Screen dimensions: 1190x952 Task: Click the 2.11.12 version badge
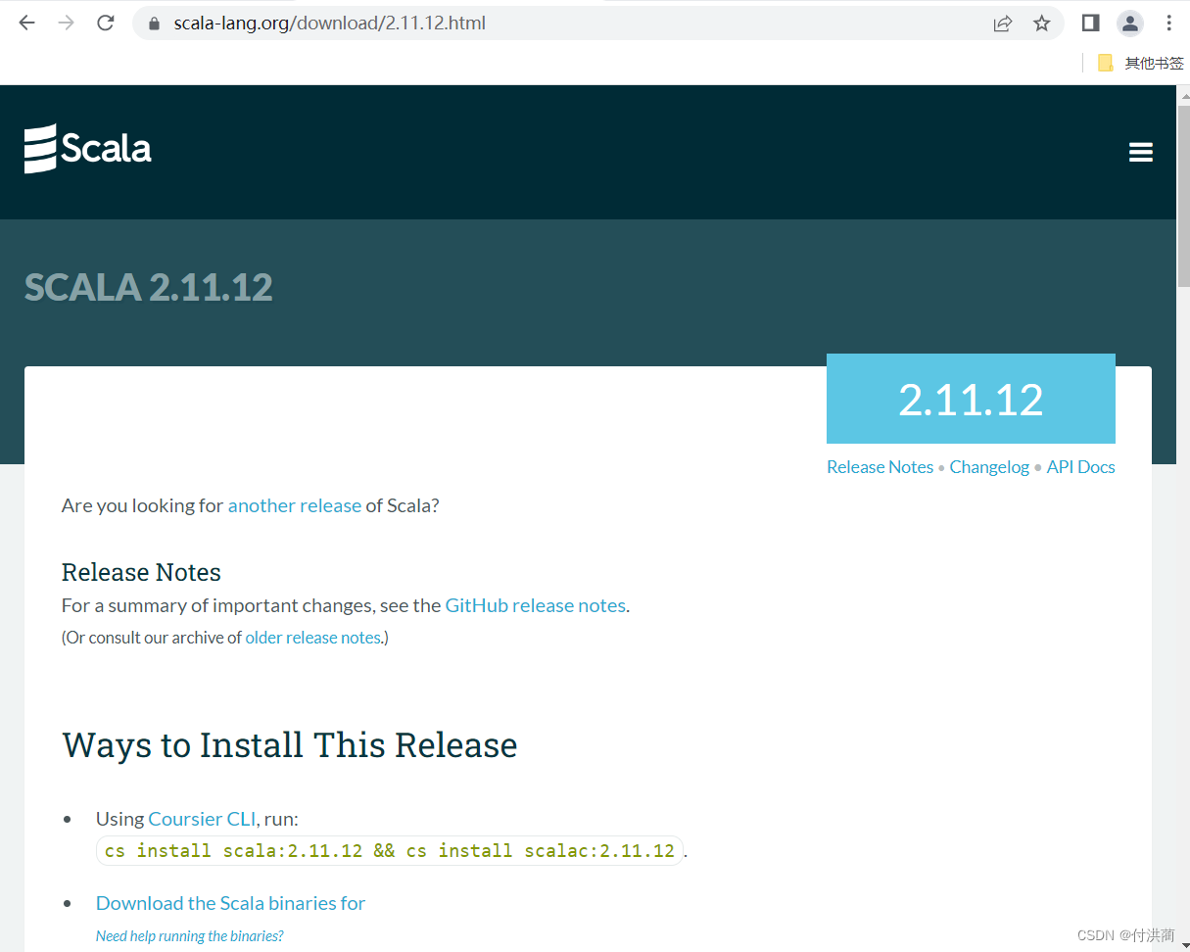coord(971,399)
